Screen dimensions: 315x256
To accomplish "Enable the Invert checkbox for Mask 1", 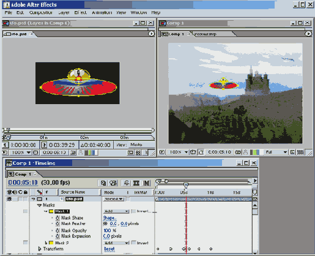I will pos(133,211).
